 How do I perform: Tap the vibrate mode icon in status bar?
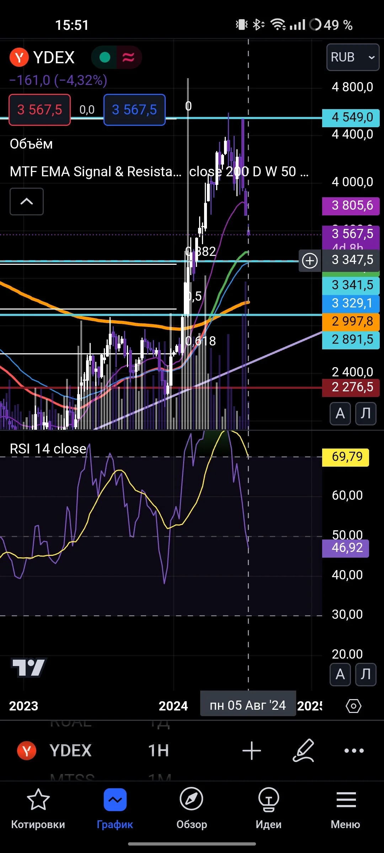[242, 25]
